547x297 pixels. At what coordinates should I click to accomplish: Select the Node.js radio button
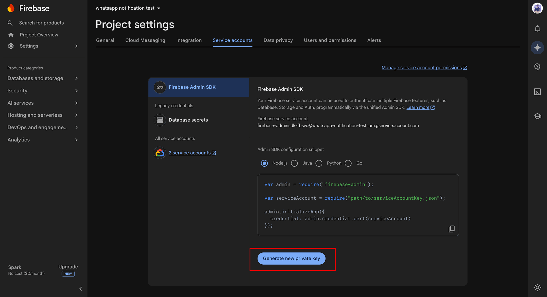(264, 163)
